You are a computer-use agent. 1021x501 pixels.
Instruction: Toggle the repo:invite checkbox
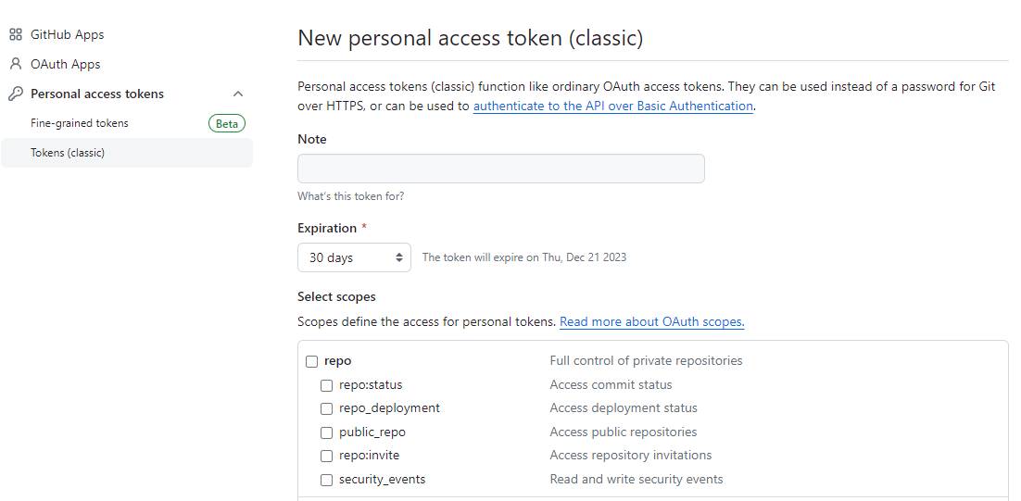(326, 456)
